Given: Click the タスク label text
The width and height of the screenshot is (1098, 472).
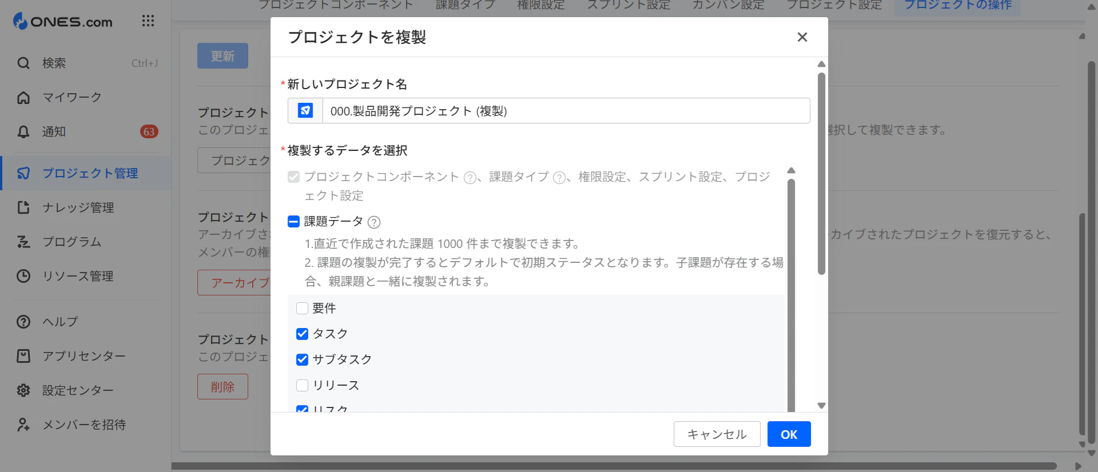Looking at the screenshot, I should click(330, 334).
